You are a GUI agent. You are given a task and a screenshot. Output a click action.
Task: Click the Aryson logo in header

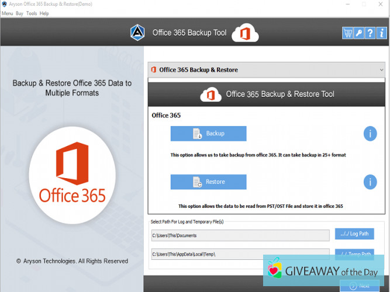pos(138,33)
